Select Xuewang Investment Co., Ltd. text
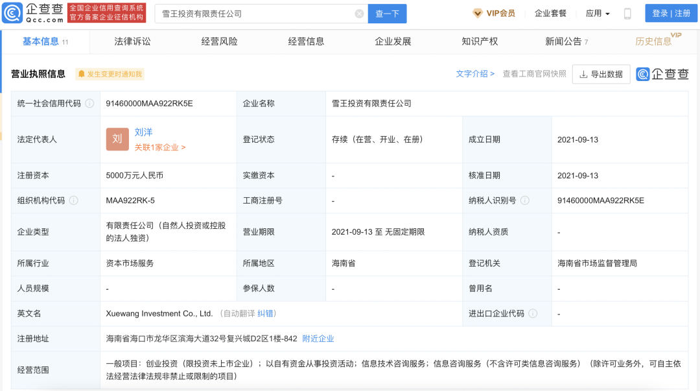Viewport: 700px width, 391px height. pyautogui.click(x=159, y=314)
